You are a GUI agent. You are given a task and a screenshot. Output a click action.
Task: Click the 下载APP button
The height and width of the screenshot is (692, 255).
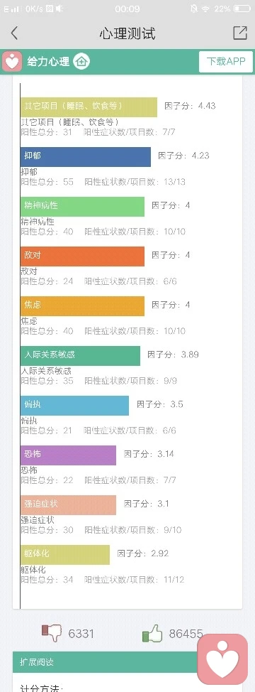click(226, 61)
